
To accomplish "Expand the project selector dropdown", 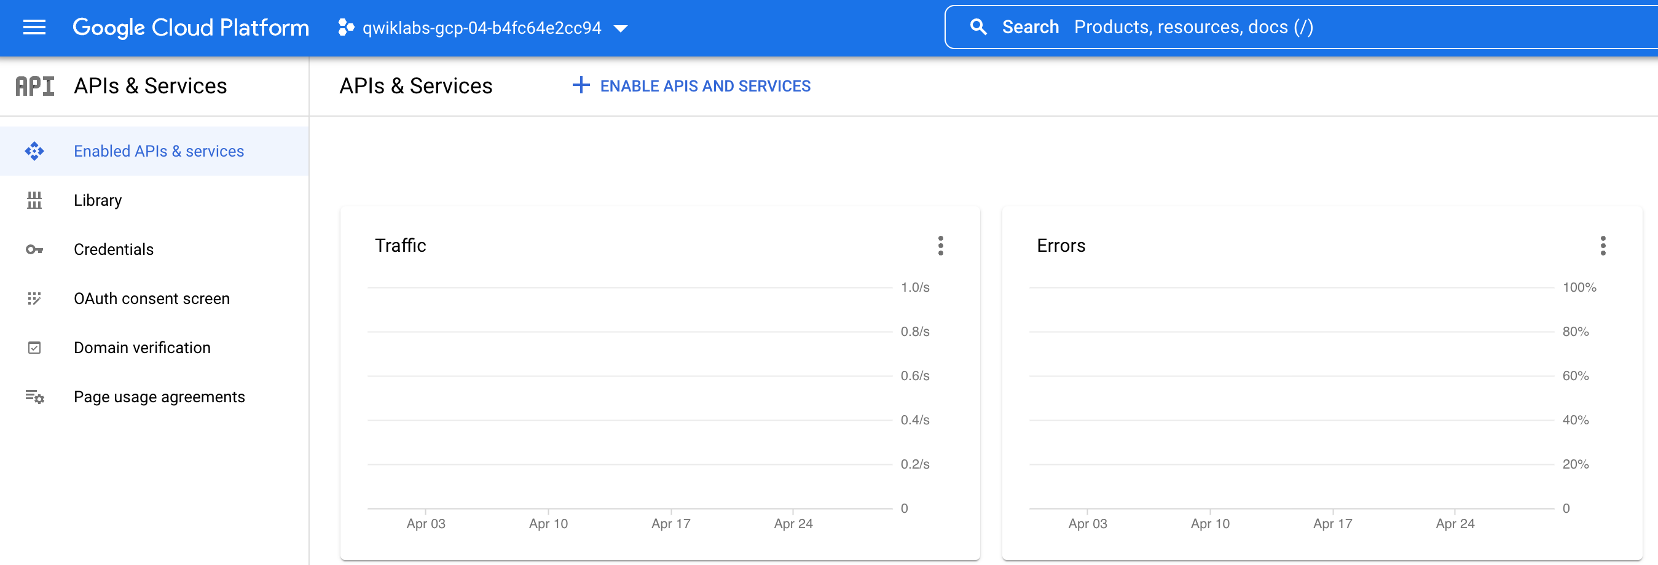I will (x=620, y=28).
